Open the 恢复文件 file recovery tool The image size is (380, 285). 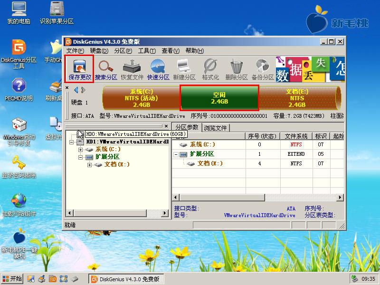tap(132, 69)
